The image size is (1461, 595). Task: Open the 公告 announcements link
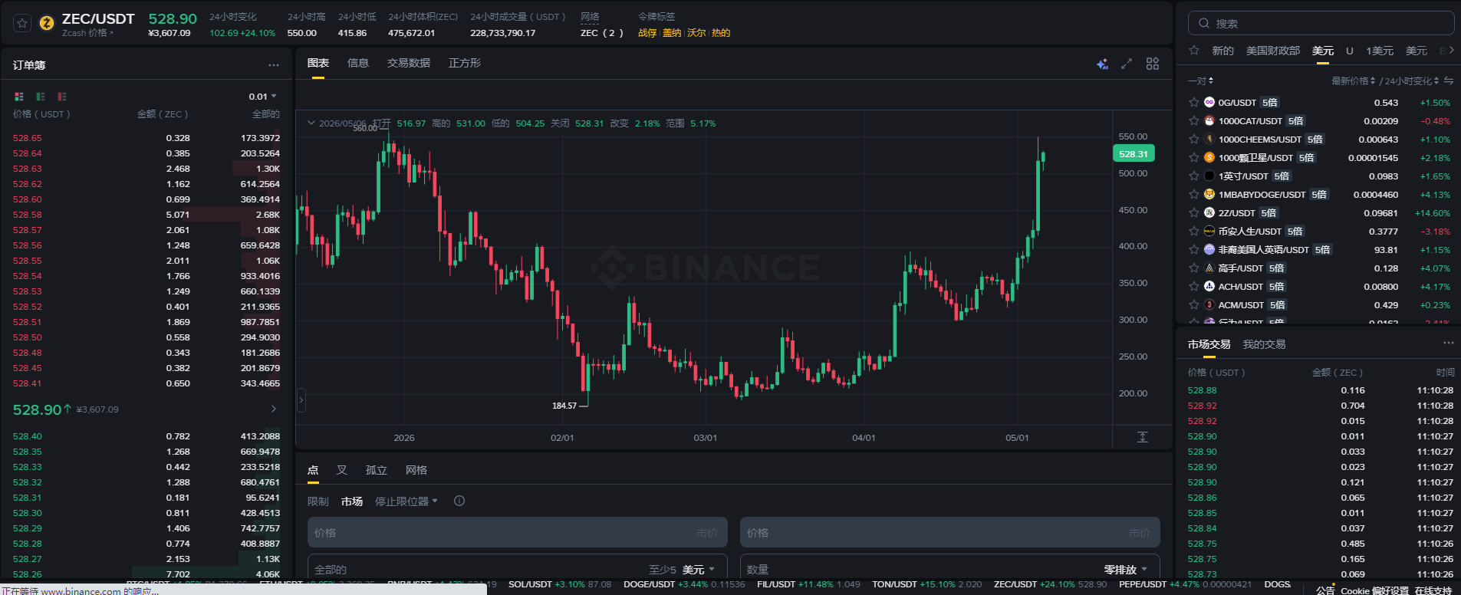click(1325, 590)
